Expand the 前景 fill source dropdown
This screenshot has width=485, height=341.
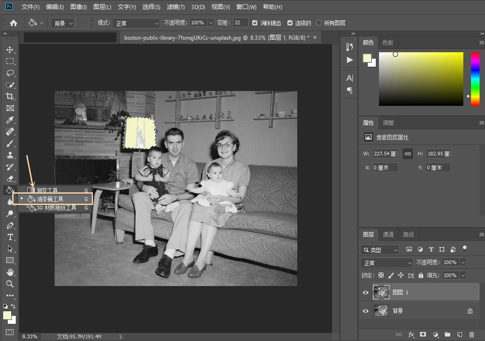62,23
